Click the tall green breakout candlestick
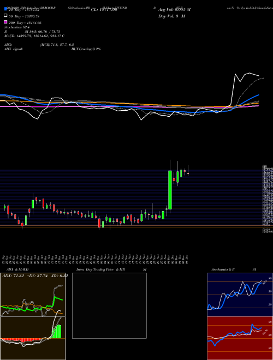The image size is (273, 360). [170, 190]
